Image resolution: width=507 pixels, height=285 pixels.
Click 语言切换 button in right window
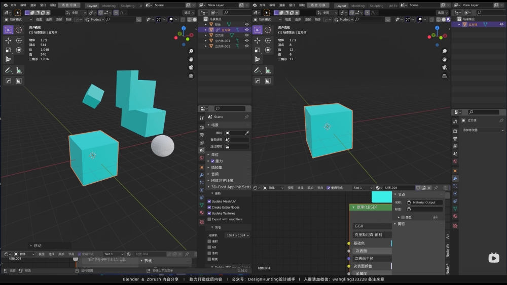point(318,5)
